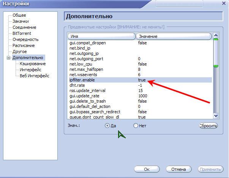Click the list scrollbar up arrow
The image size is (229, 178).
[x=216, y=35]
